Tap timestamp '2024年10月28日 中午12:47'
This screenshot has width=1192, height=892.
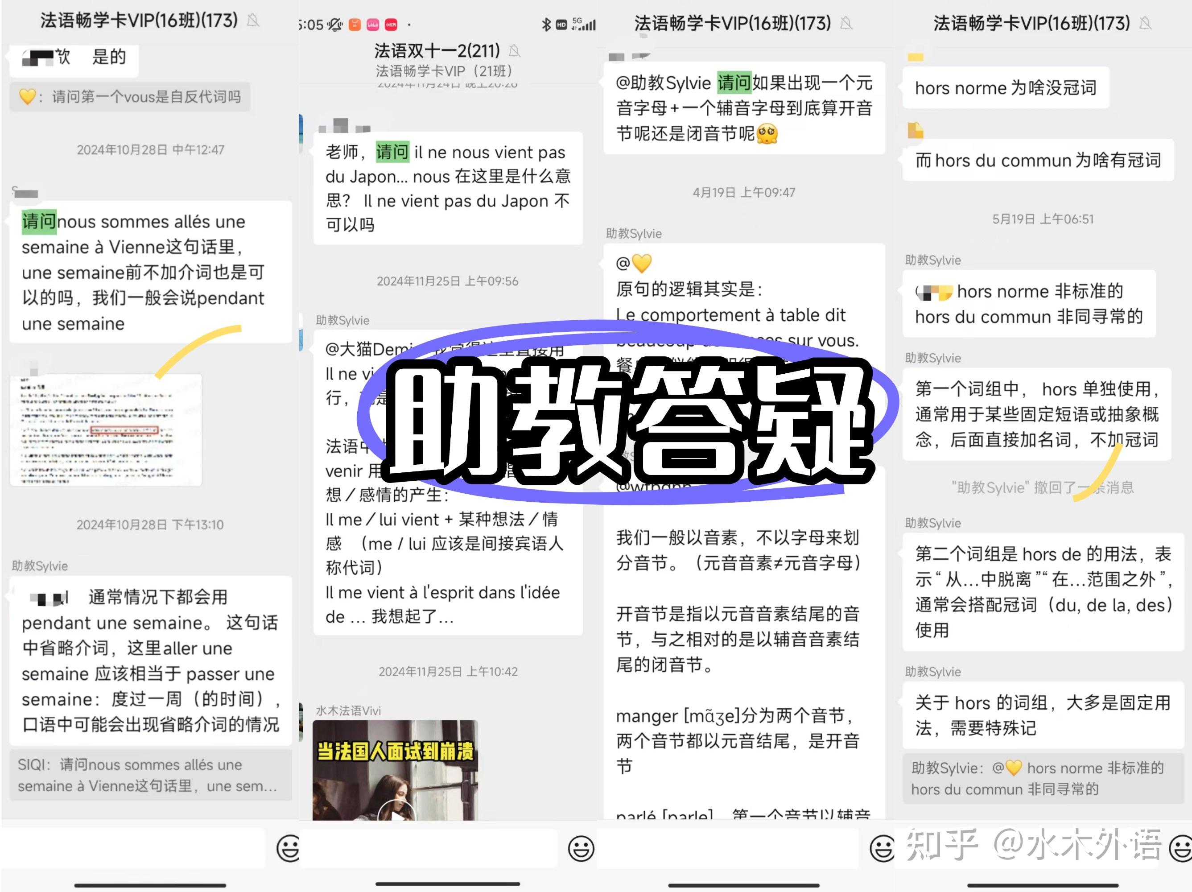pos(150,150)
